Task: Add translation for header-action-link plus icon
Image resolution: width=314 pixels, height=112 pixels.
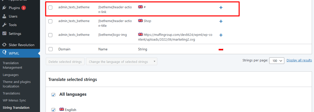Action: [x=221, y=8]
